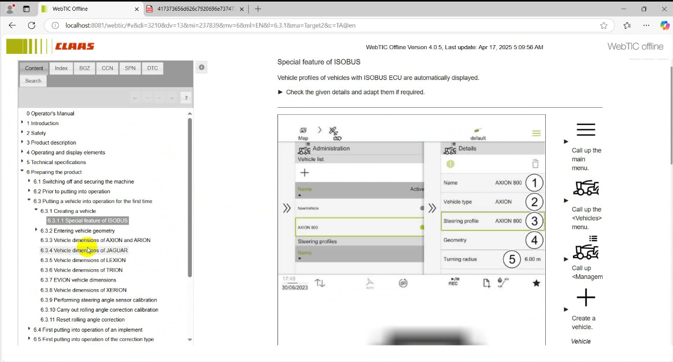This screenshot has height=362, width=673.
Task: Reload the page with the refresh icon
Action: pyautogui.click(x=32, y=25)
